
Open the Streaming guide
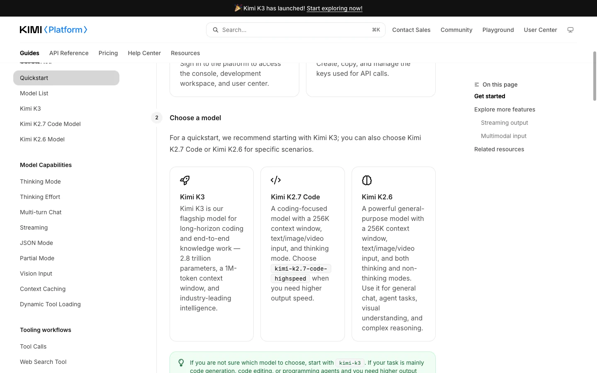(66, 228)
